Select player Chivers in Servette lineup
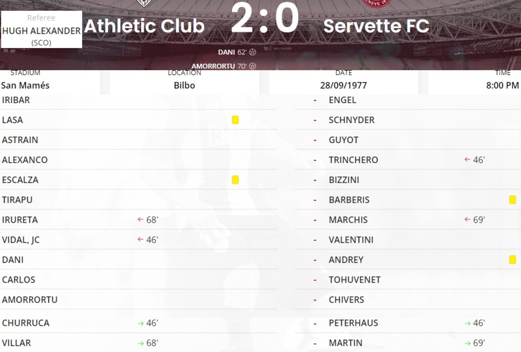The image size is (521, 352). click(x=346, y=300)
